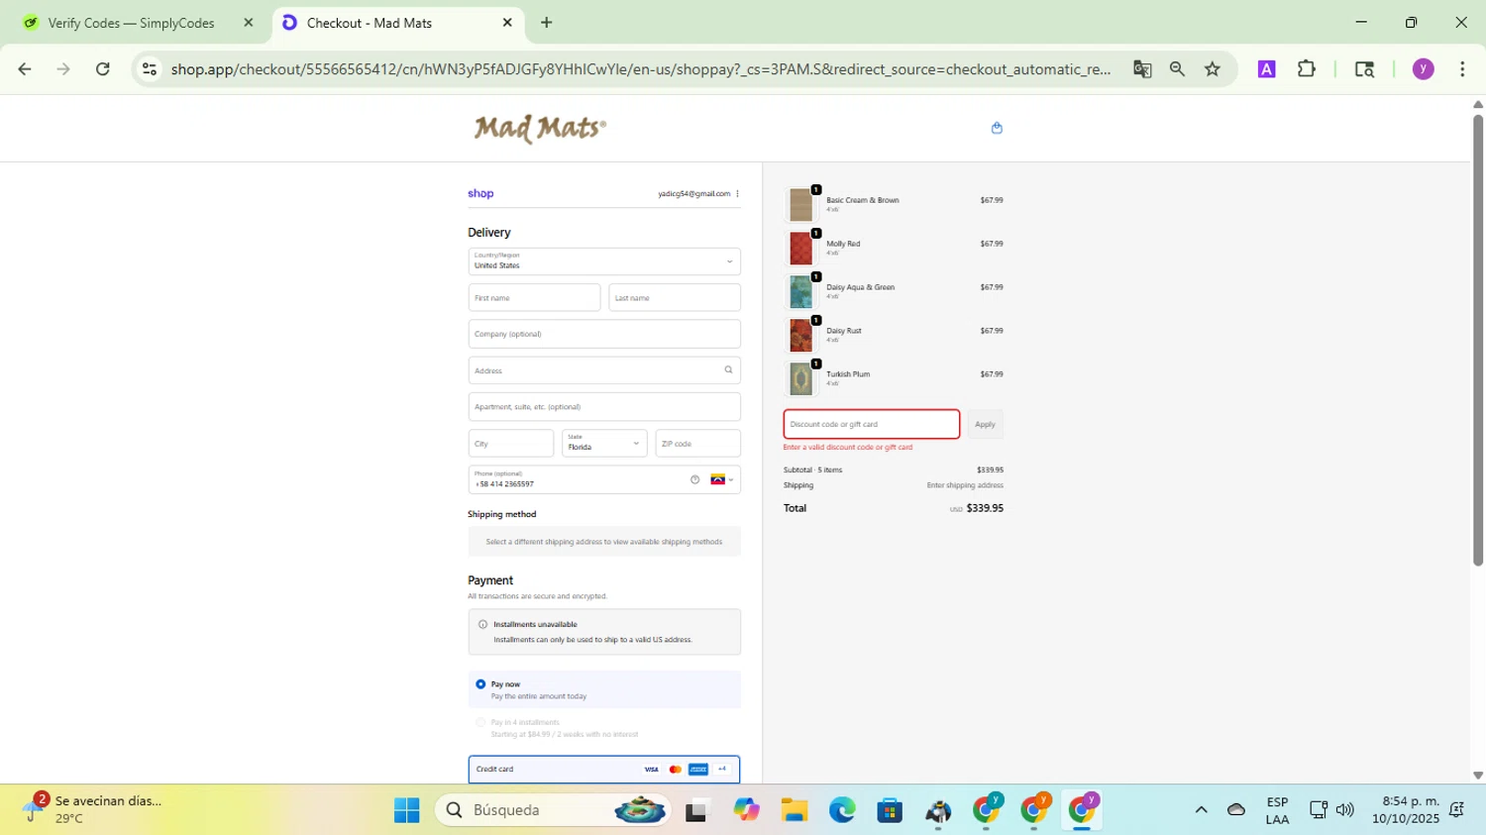Click the ZIP code field
The image size is (1486, 835).
[698, 443]
